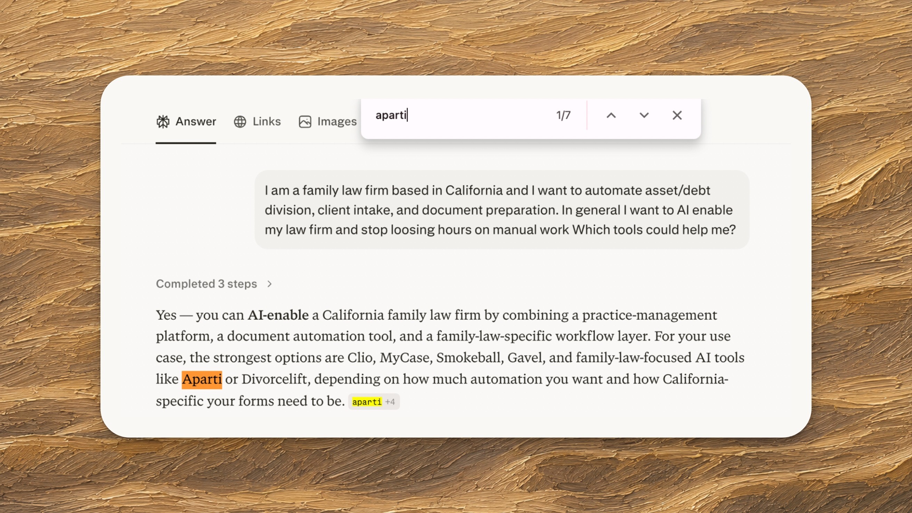Click the Perplexity Answer icon

tap(163, 121)
